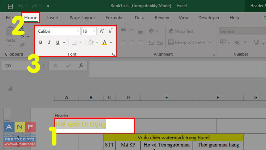The width and height of the screenshot is (266, 150).
Task: Switch to the View tab
Action: pyautogui.click(x=184, y=18)
